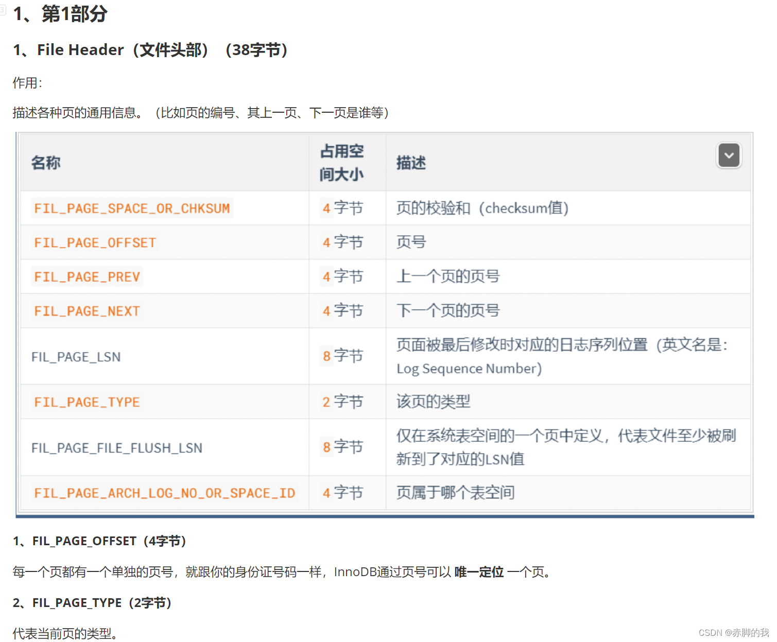Click the 该页的类型 description
The height and width of the screenshot is (642, 777).
point(433,402)
